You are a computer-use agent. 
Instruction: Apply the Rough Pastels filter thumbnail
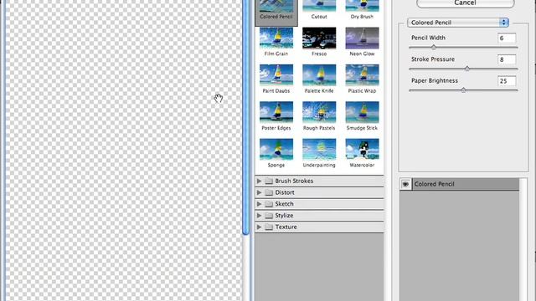319,113
